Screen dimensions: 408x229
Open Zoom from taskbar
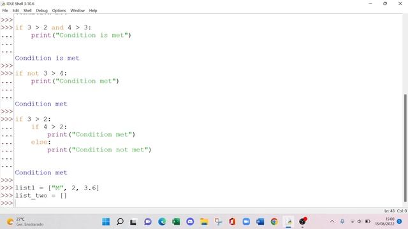[246, 222]
